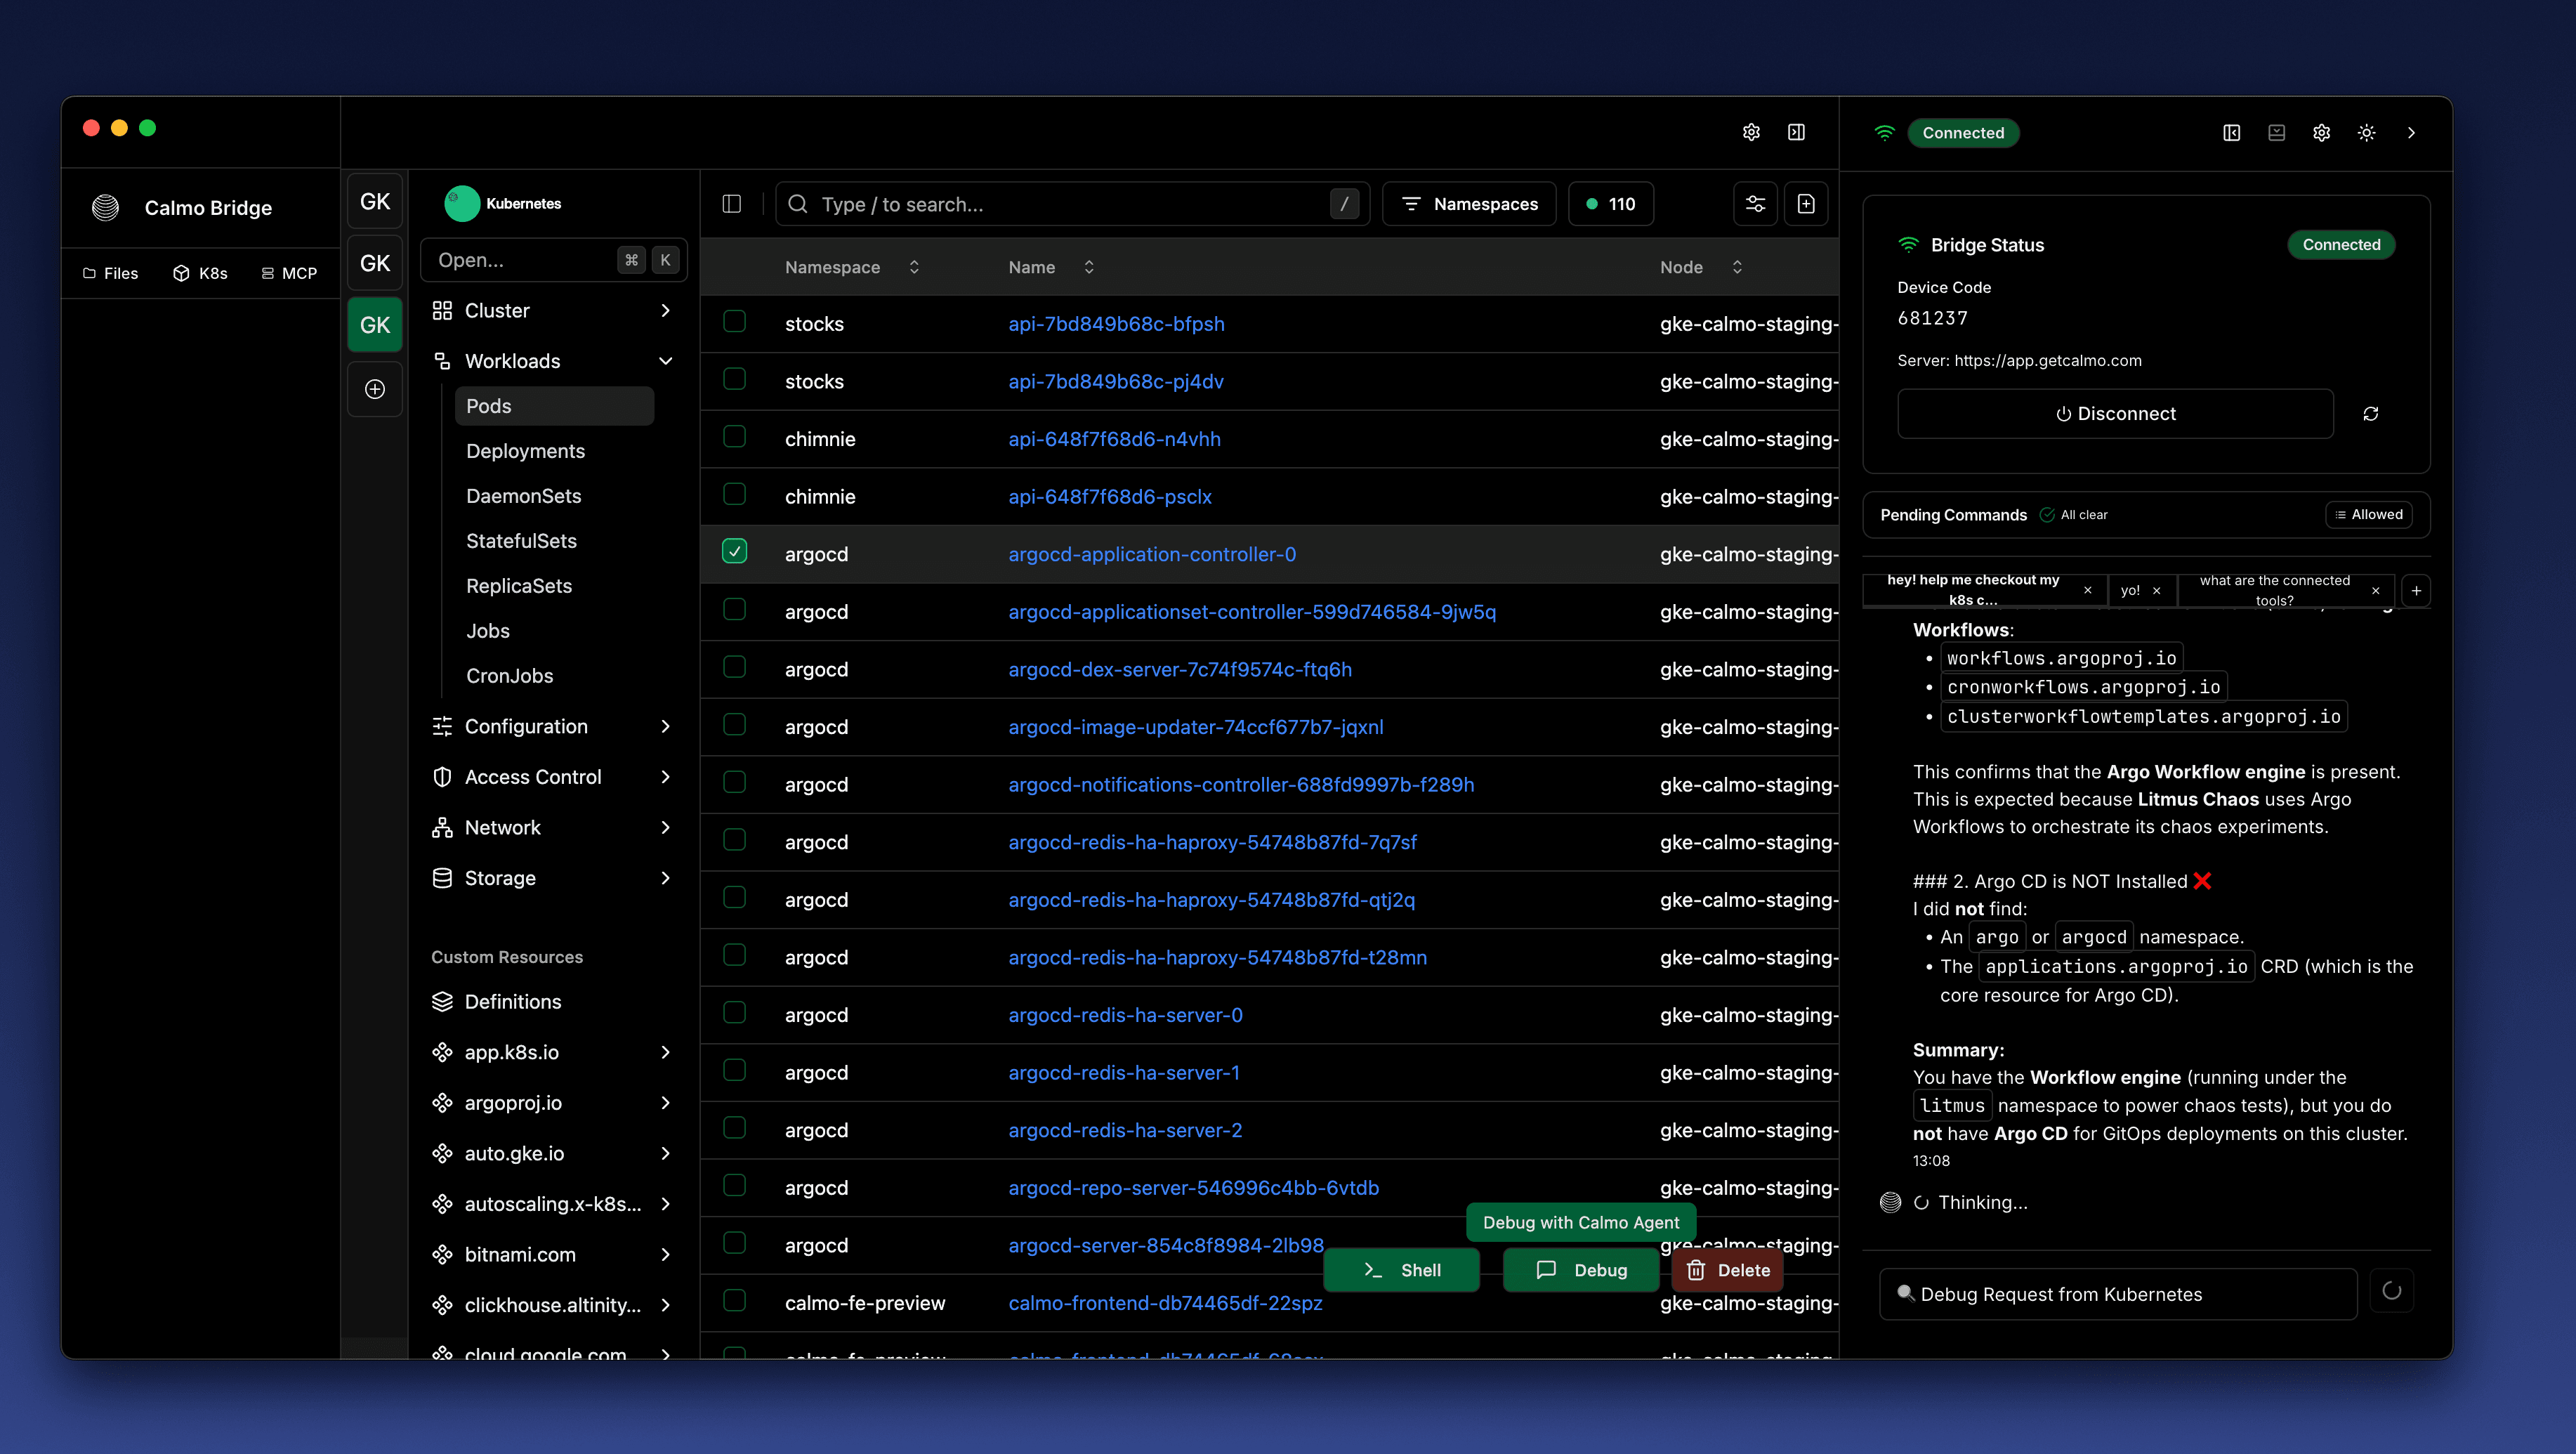Collapse the Workloads section
Image resolution: width=2576 pixels, height=1454 pixels.
point(666,361)
